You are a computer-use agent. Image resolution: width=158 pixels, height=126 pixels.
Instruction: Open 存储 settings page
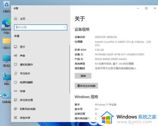(40, 91)
